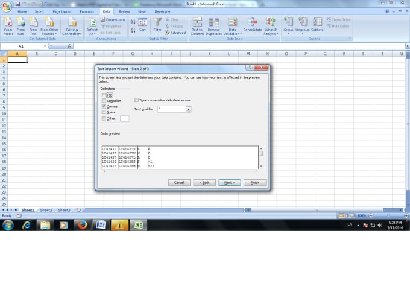Click Data preview horizontal scrollbar
The width and height of the screenshot is (410, 295).
click(180, 171)
